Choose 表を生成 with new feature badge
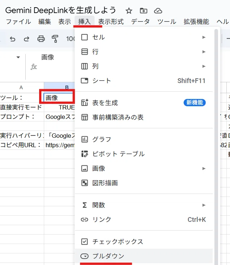This screenshot has width=230, height=265. pyautogui.click(x=143, y=103)
